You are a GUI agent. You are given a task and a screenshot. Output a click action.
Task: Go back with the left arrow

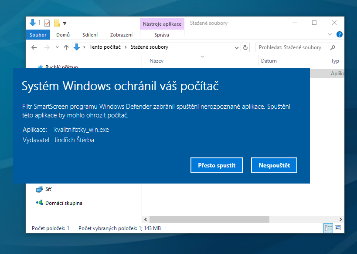(x=34, y=47)
